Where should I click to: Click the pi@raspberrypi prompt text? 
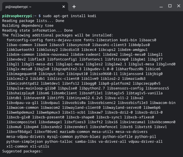click(17, 16)
